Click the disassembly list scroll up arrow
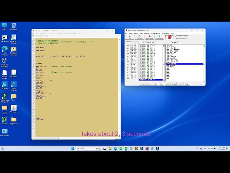Viewport: 230px width, 173px height. coord(204,46)
